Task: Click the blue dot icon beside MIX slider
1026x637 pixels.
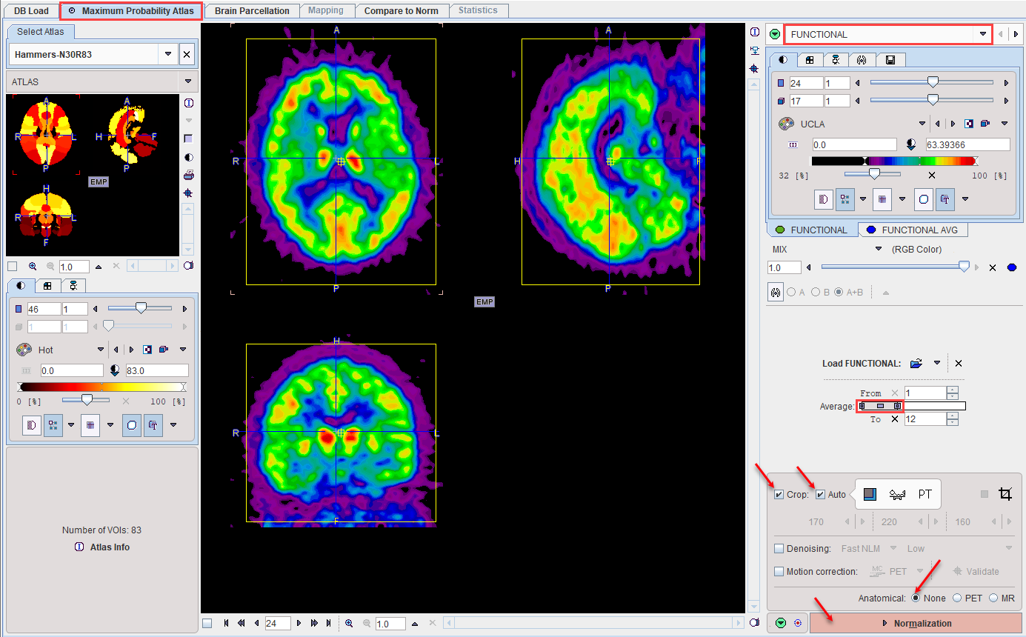Action: tap(1012, 267)
